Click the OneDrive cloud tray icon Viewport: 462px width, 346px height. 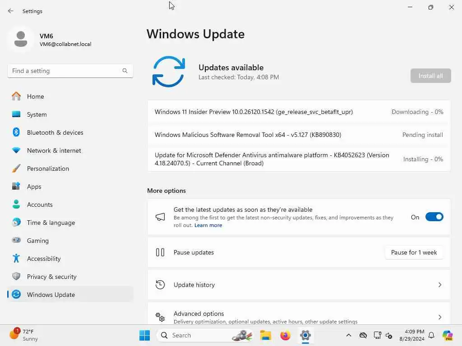363,335
